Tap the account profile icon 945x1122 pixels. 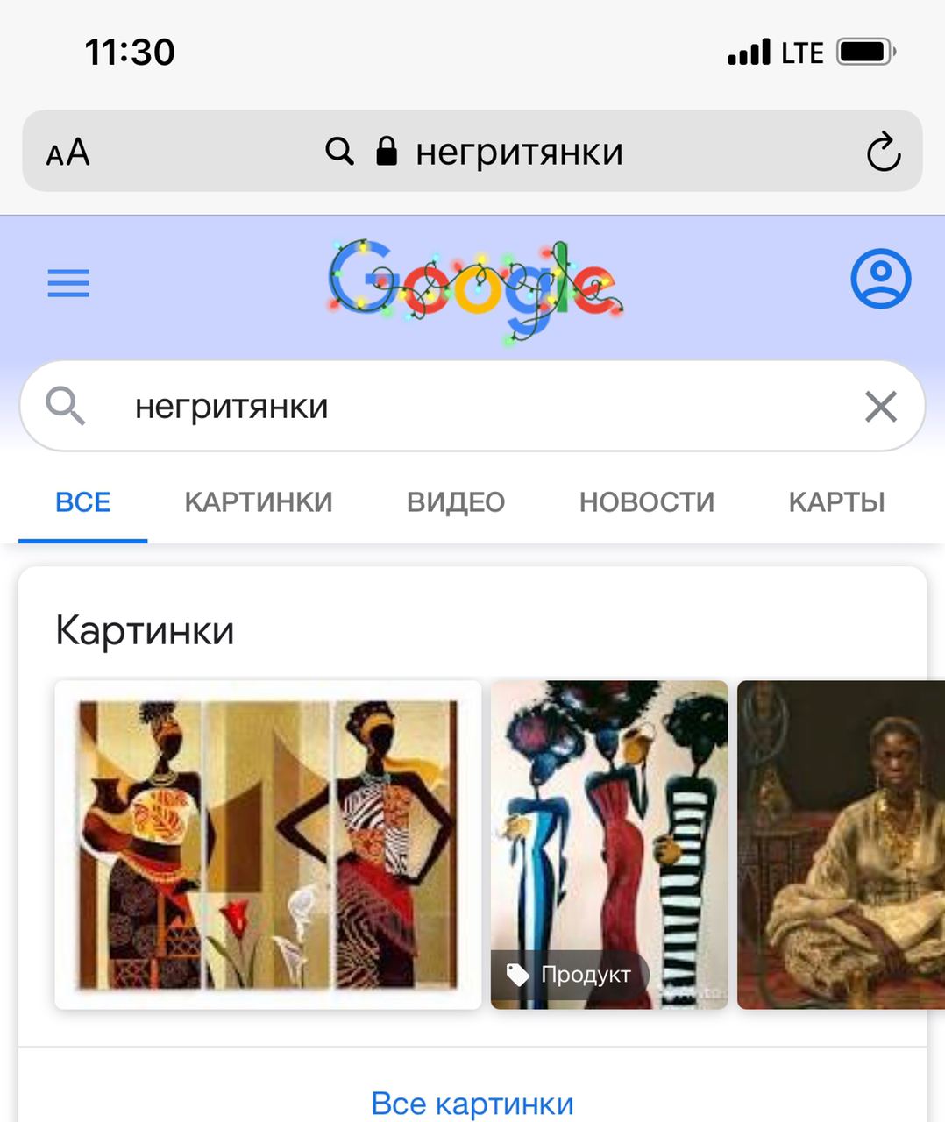tap(880, 279)
